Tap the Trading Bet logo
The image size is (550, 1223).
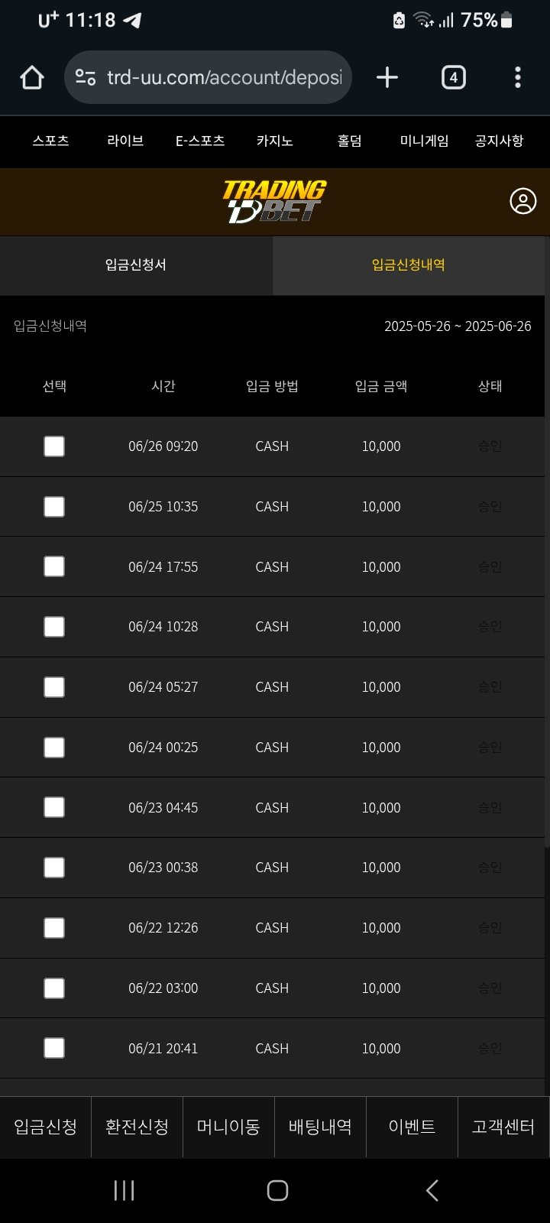pyautogui.click(x=274, y=201)
